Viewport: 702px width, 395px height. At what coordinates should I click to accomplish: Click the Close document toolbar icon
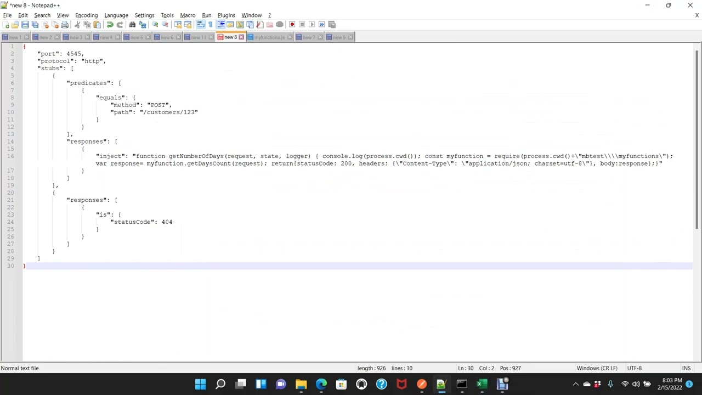click(45, 24)
